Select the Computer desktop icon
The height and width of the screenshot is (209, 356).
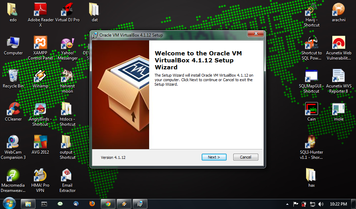tap(13, 46)
